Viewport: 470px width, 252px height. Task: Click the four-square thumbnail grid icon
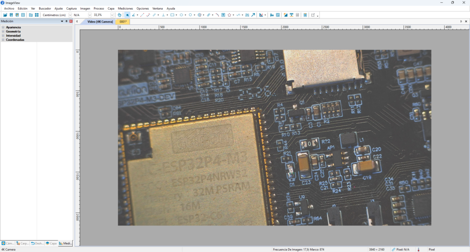37,15
